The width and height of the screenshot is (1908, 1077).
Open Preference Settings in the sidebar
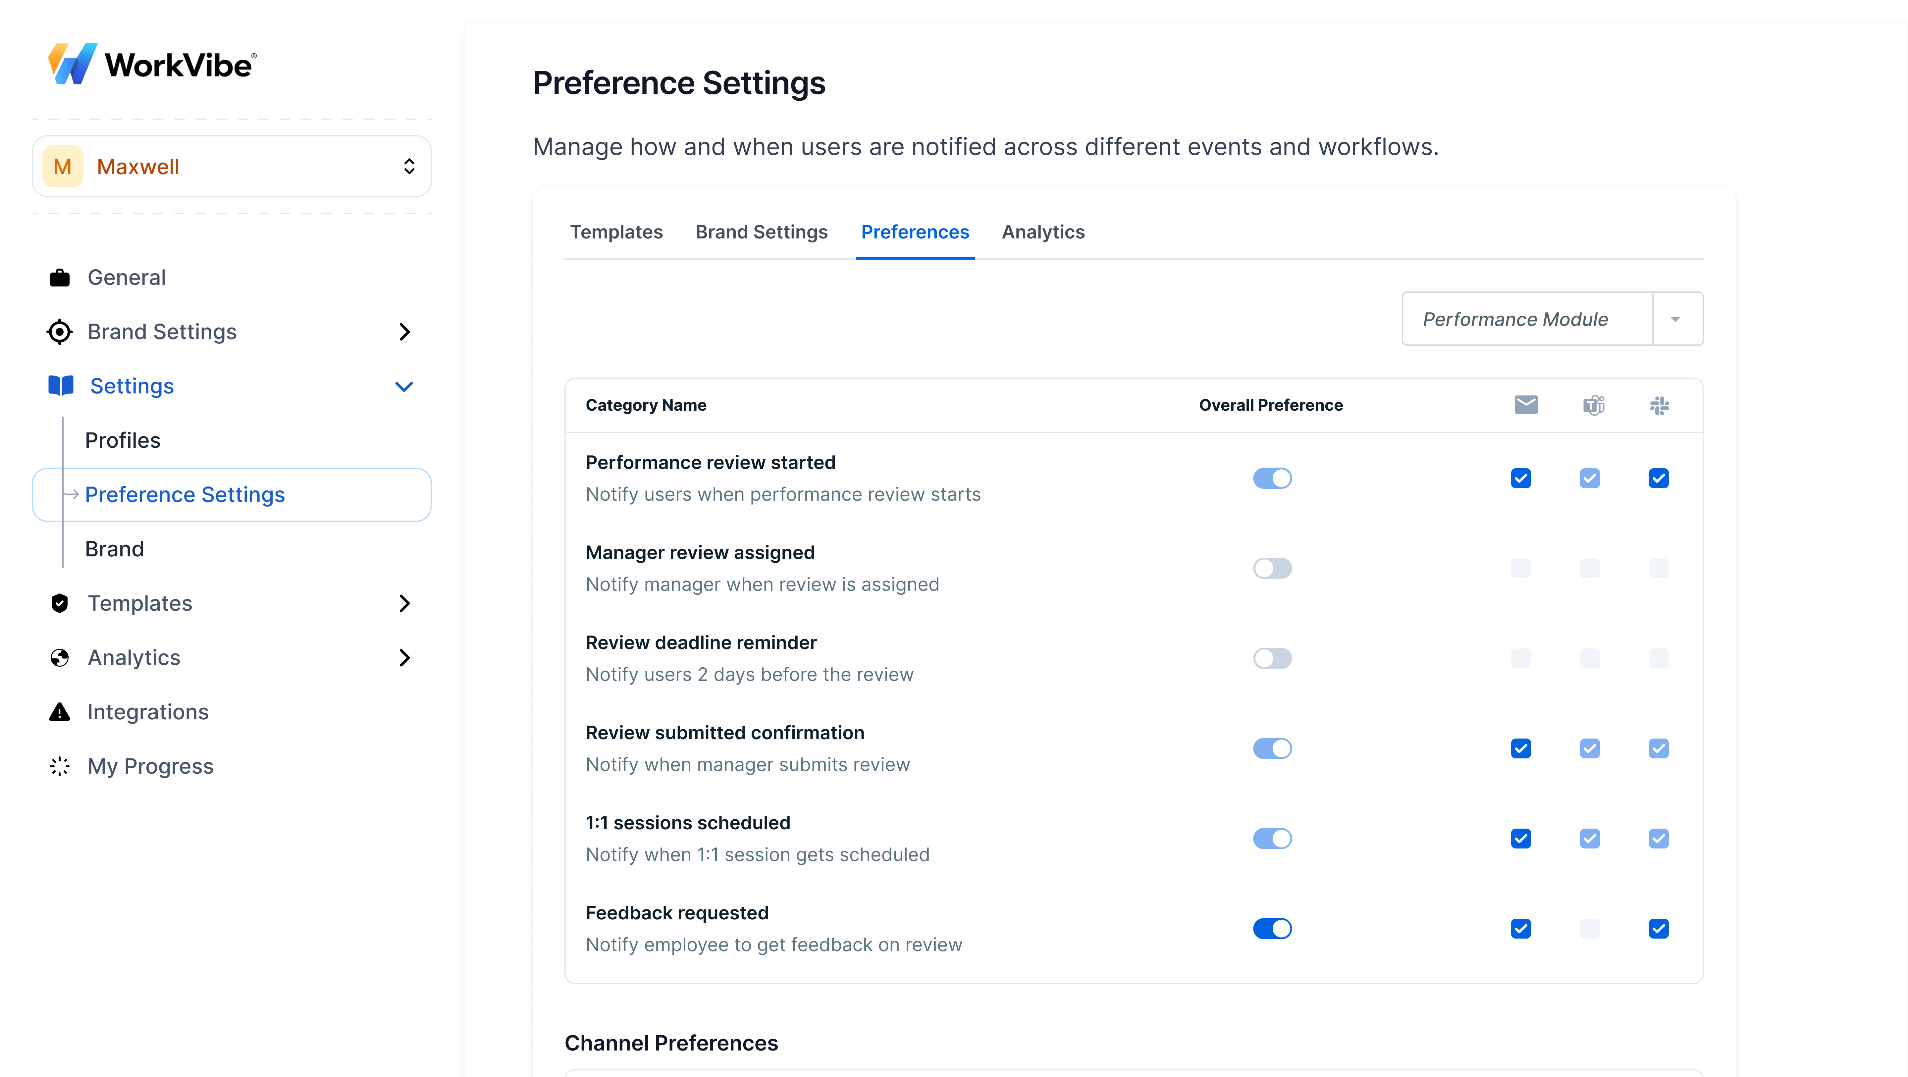pos(185,494)
